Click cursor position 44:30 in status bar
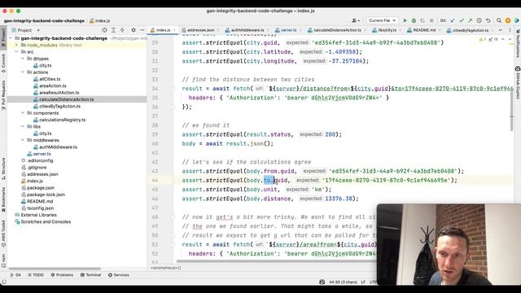The image size is (521, 293). [343, 282]
